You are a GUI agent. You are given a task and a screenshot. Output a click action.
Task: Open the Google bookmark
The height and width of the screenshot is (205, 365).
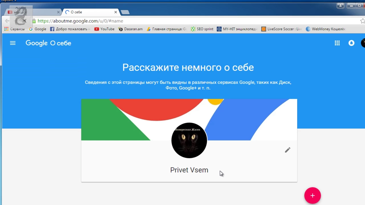click(37, 29)
